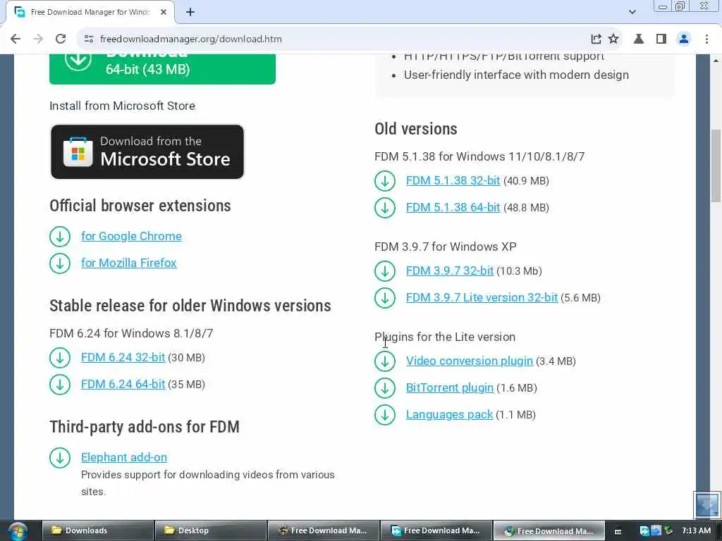
Task: Click the Old versions heading
Action: click(416, 129)
